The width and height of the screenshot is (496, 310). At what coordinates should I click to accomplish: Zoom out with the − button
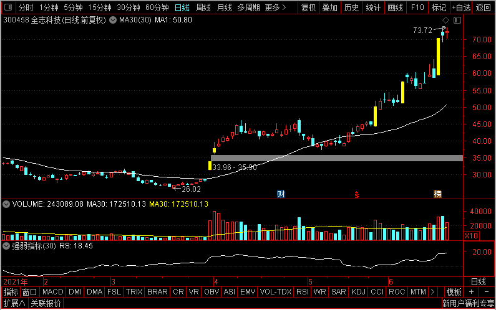(x=487, y=292)
